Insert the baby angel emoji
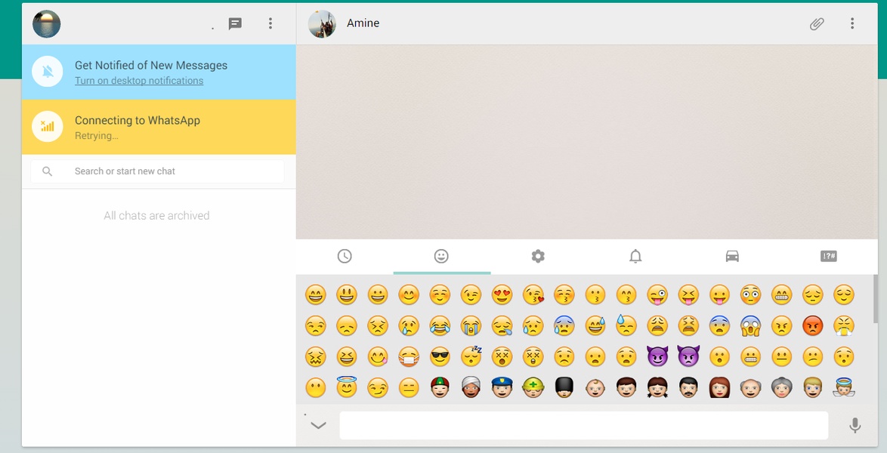887x453 pixels. click(x=844, y=387)
